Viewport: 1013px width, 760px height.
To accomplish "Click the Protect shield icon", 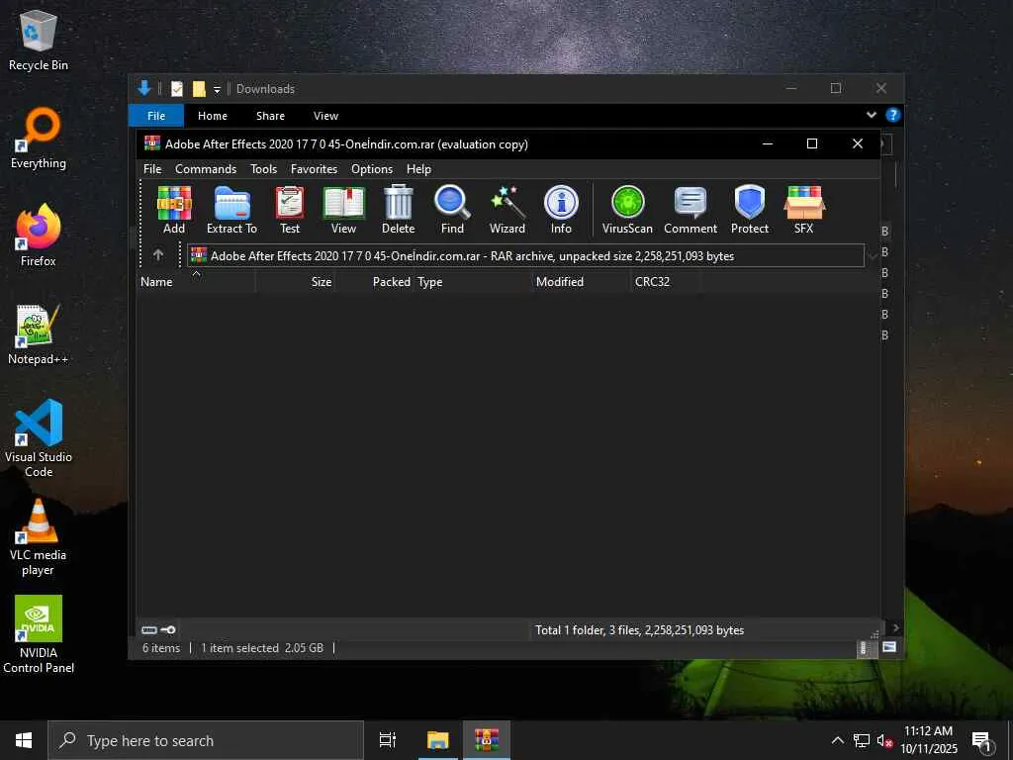I will (750, 210).
